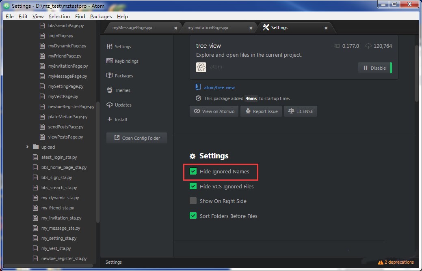Click the file icon for my_dynamic_sta.py
Screen dimensions: 422x271
(x=35, y=198)
